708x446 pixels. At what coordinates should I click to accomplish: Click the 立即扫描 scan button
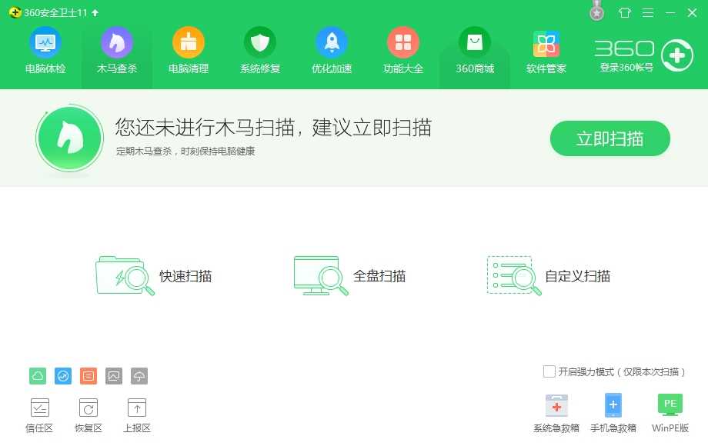tap(609, 138)
